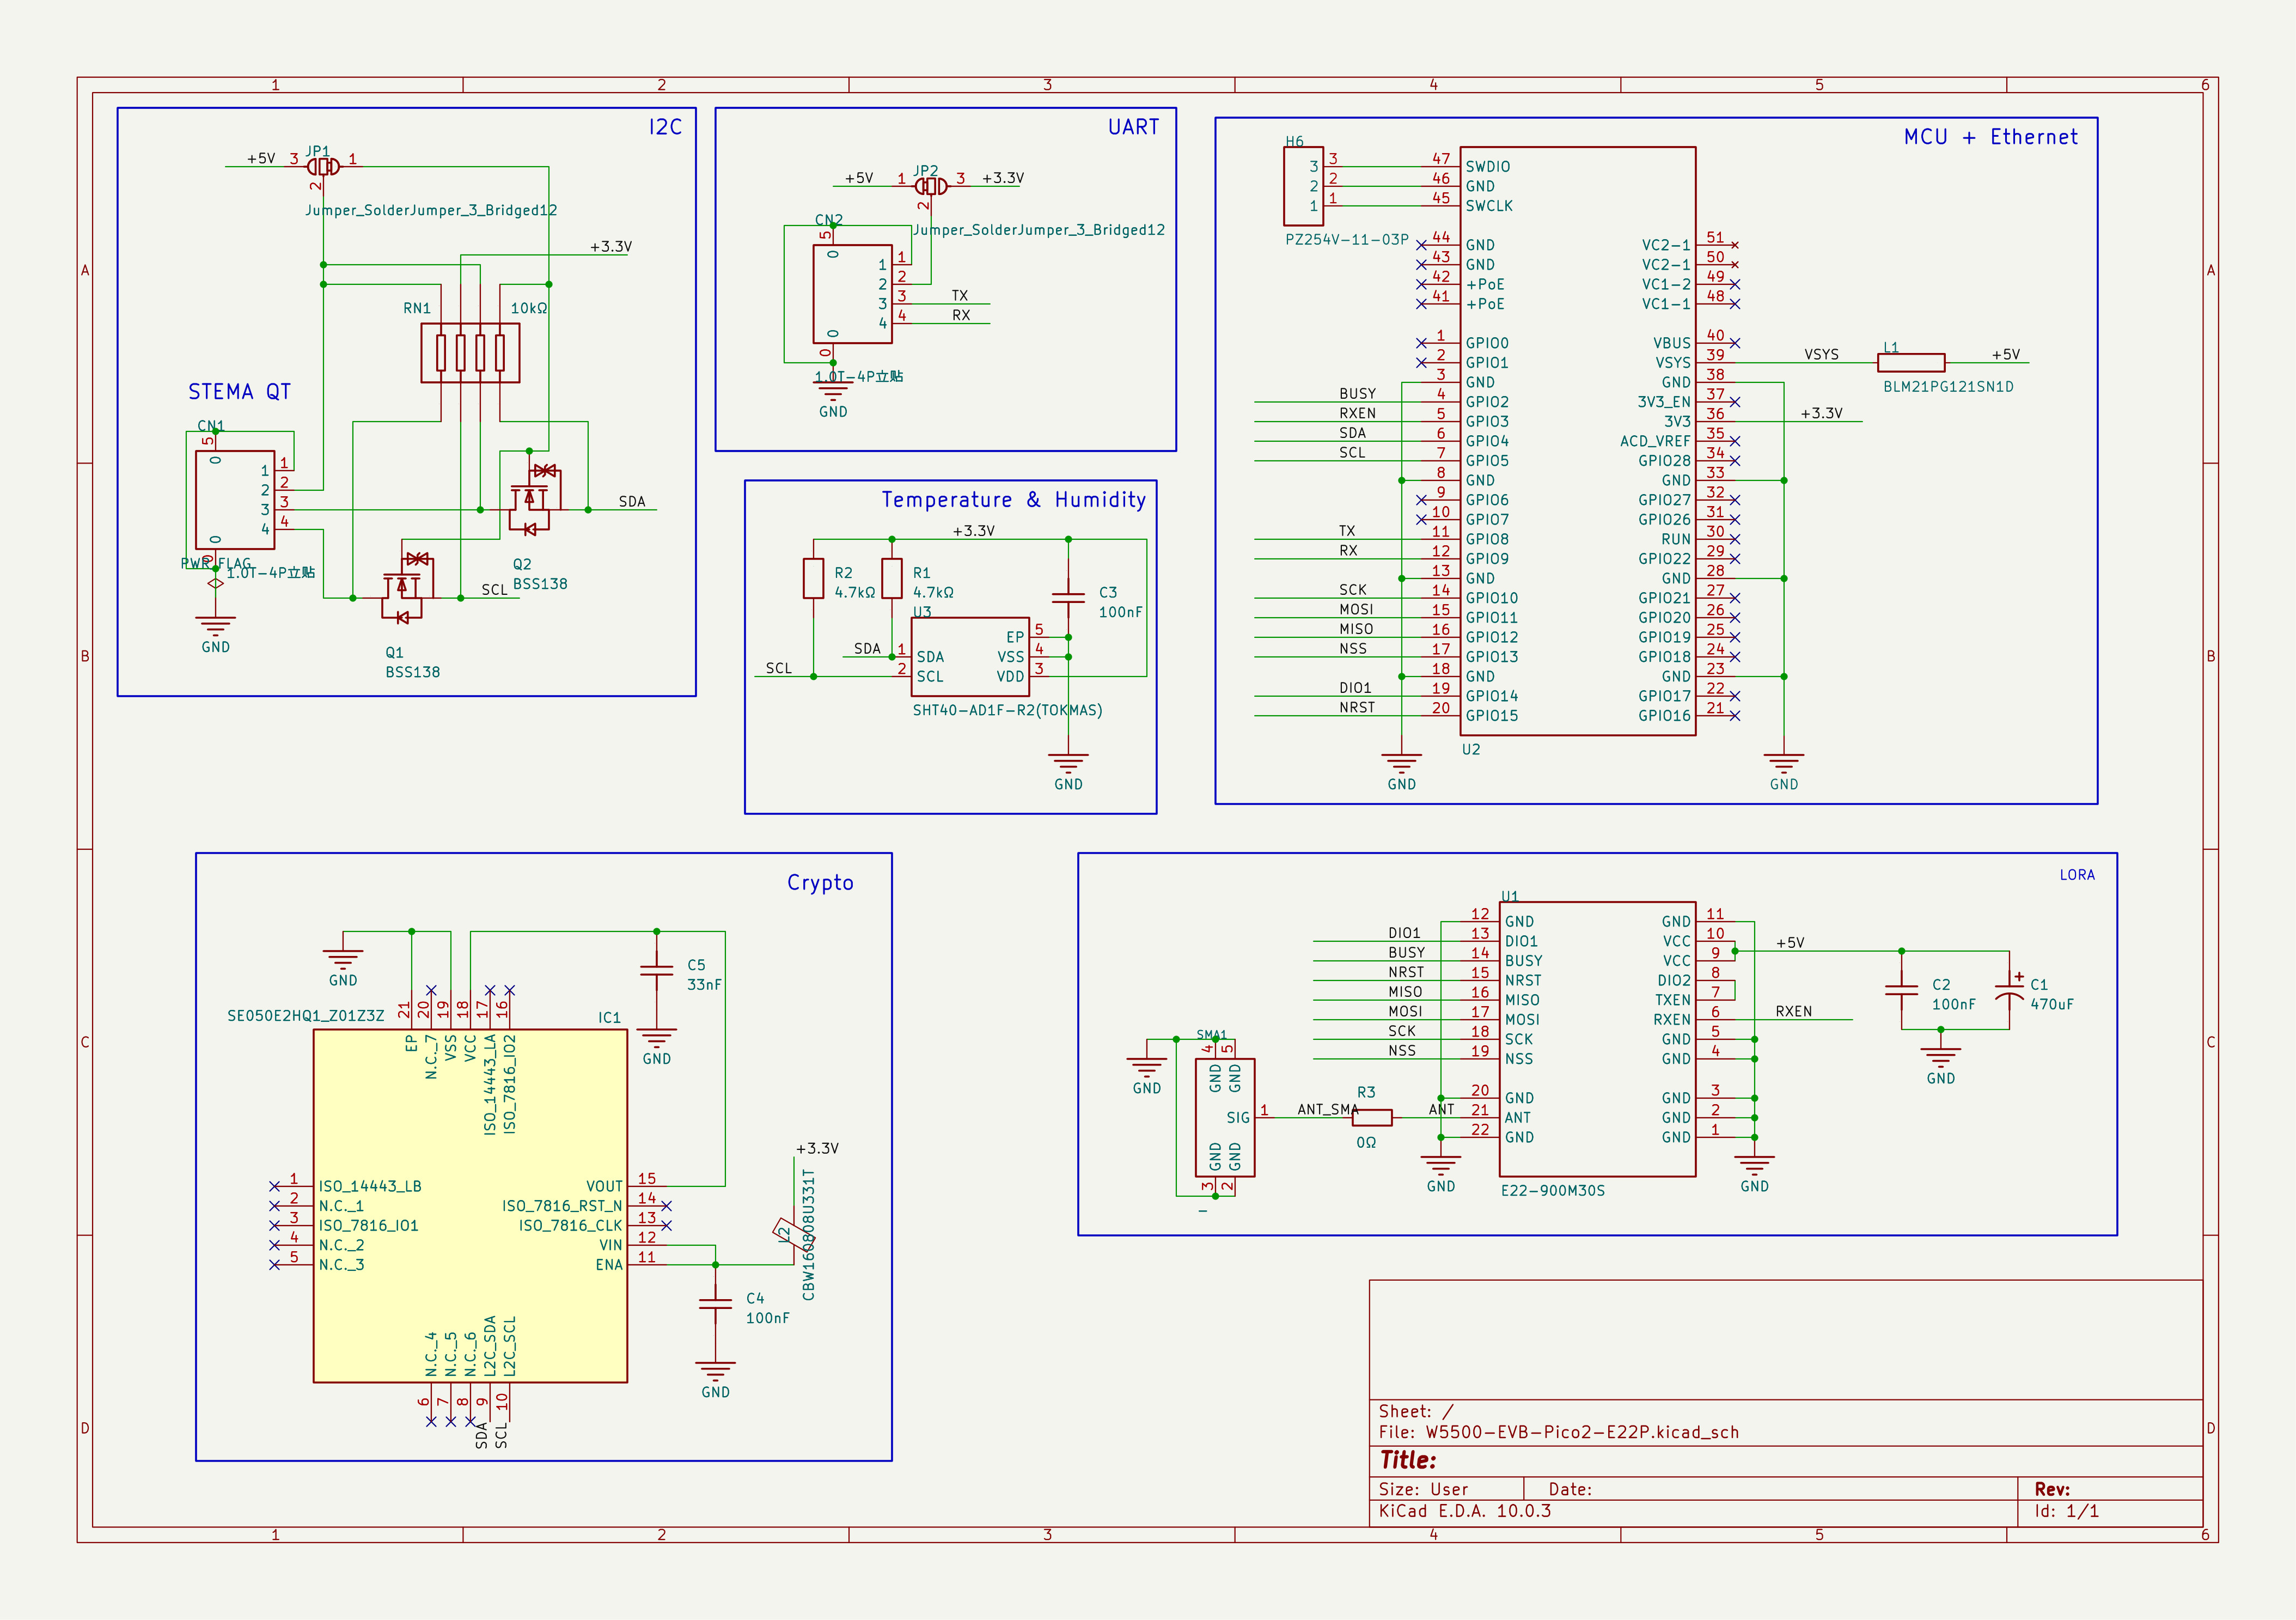Click the 'Sheet: /' text

(x=1416, y=1411)
